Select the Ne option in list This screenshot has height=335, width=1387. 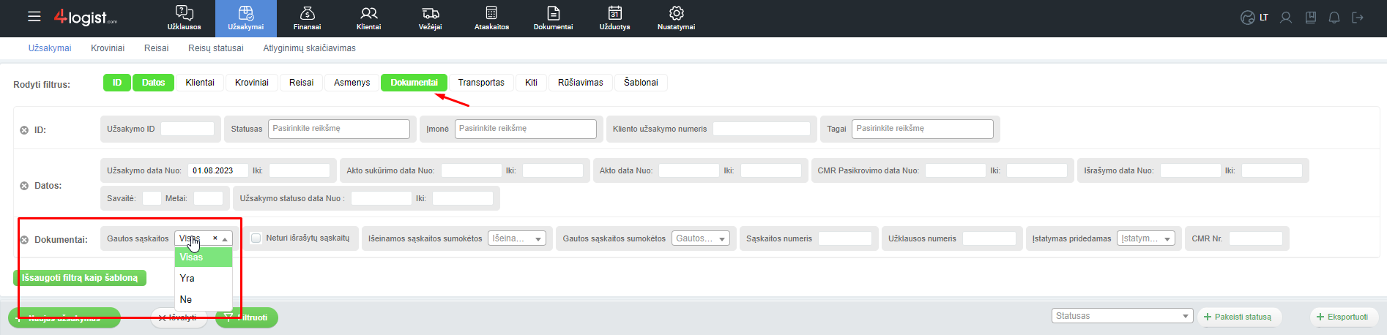[204, 300]
